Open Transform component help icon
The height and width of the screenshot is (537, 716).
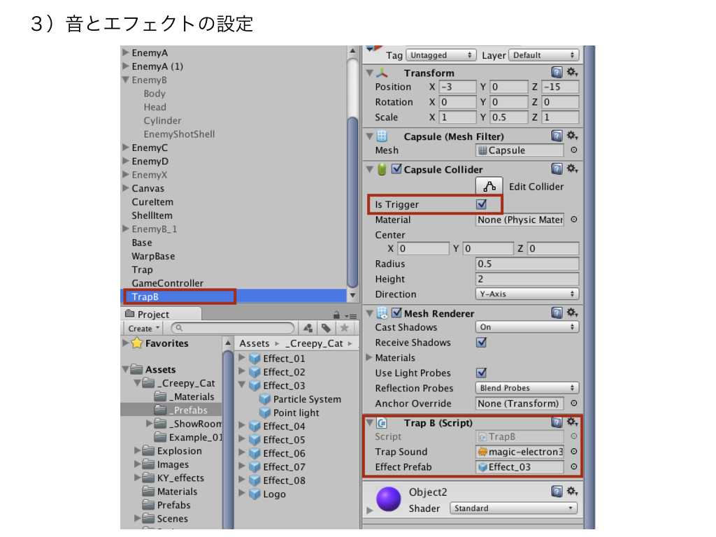(557, 72)
